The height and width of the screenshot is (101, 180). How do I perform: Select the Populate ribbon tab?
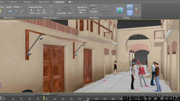[x=60, y=2]
